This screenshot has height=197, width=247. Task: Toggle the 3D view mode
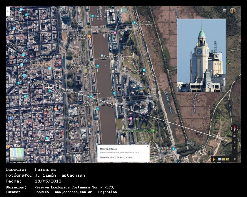pos(235,136)
